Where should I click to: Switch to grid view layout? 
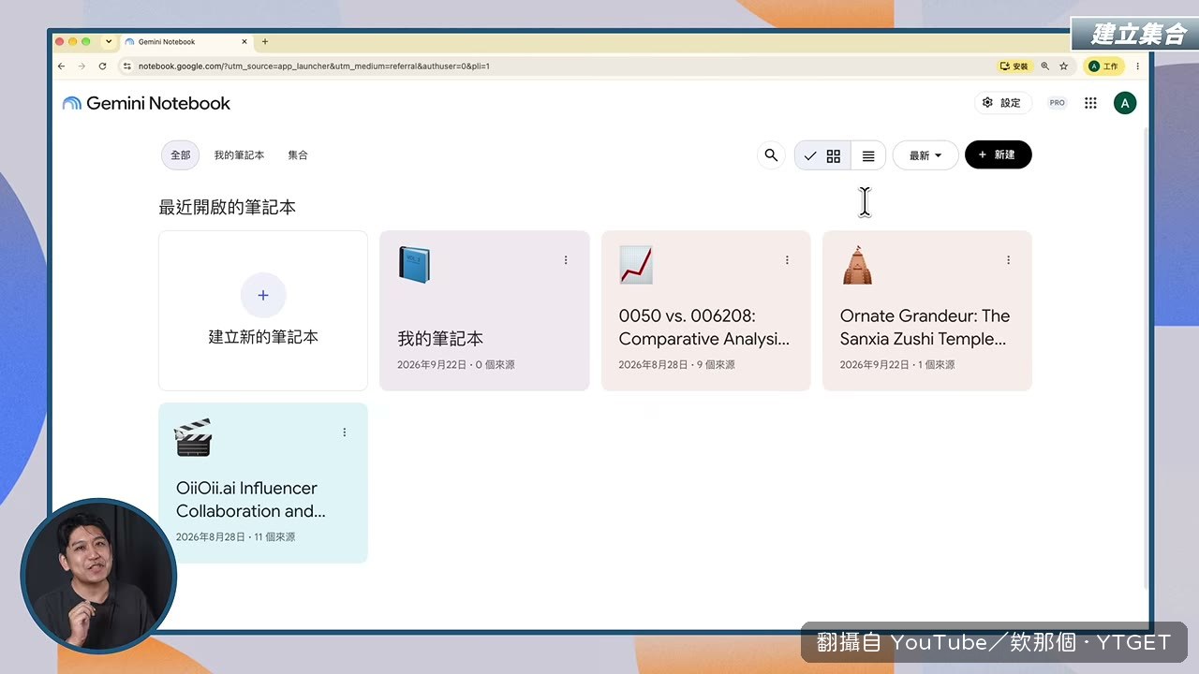[x=823, y=156]
